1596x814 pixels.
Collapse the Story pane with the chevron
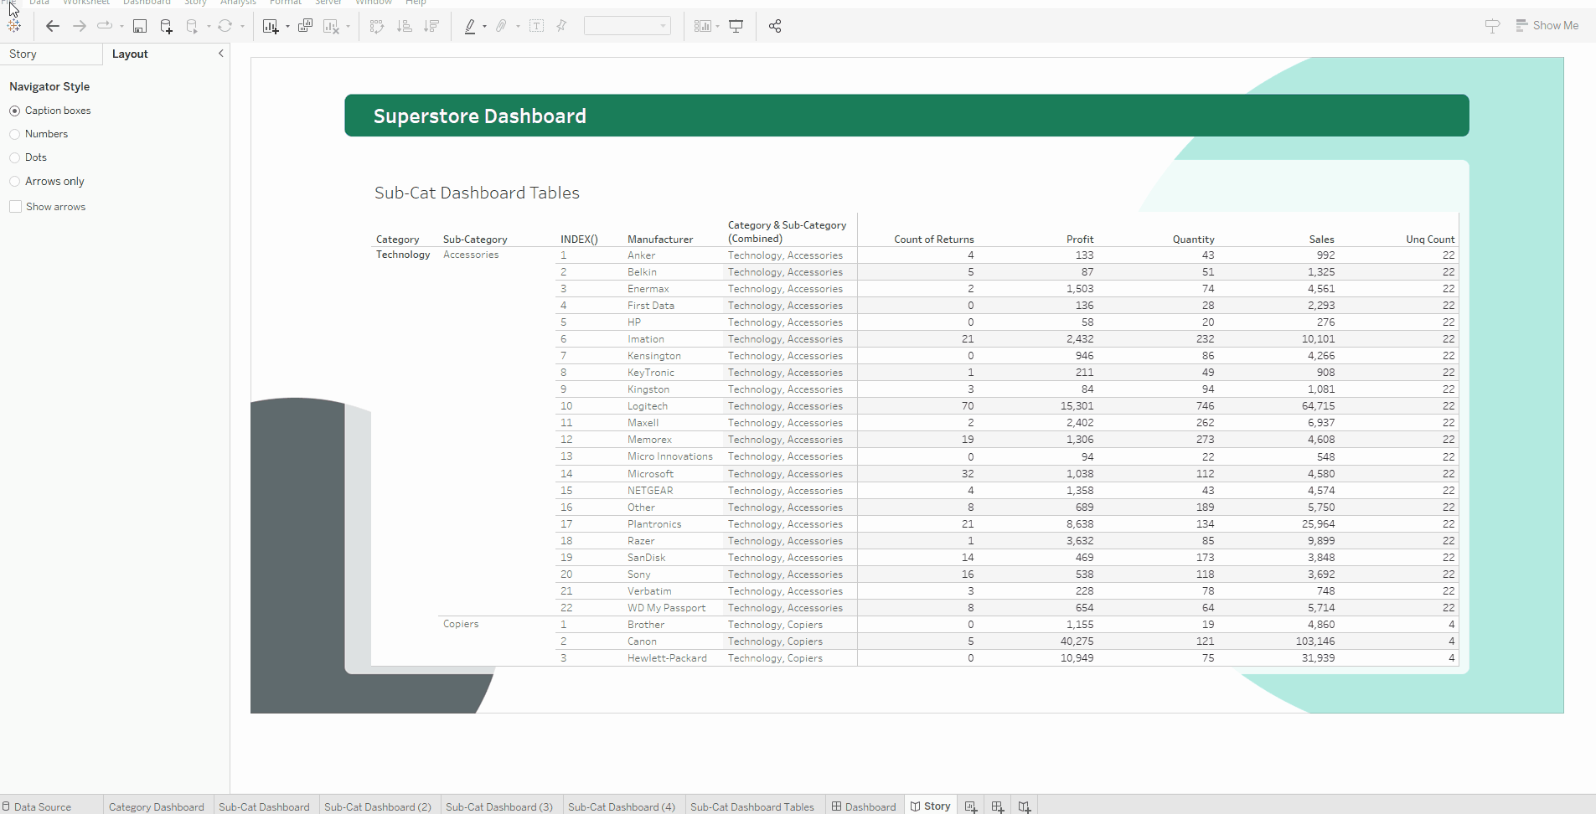[220, 53]
